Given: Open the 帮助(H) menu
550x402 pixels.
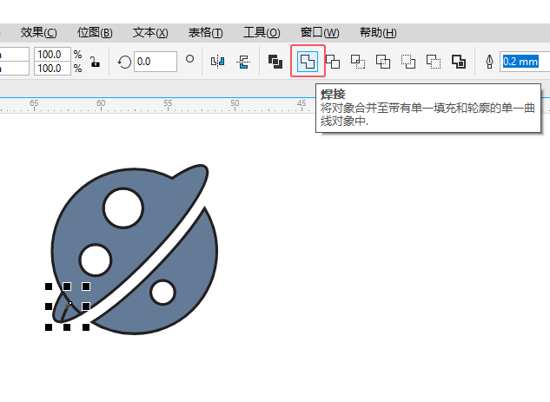Looking at the screenshot, I should [x=378, y=33].
